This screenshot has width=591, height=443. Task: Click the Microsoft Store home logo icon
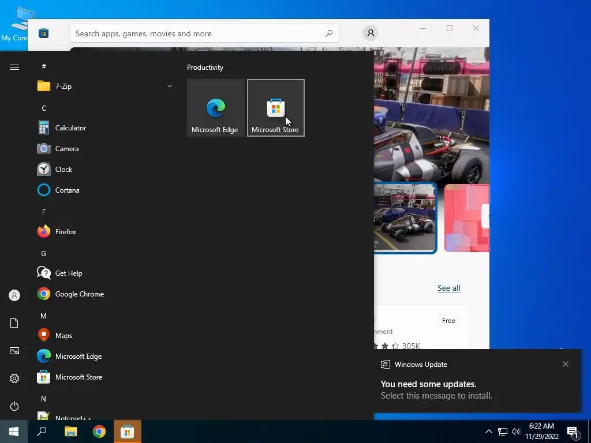[44, 33]
